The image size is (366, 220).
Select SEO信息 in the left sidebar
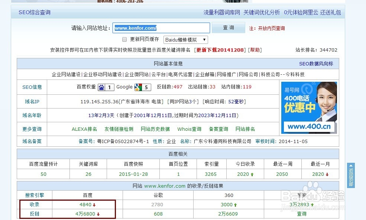[32, 87]
